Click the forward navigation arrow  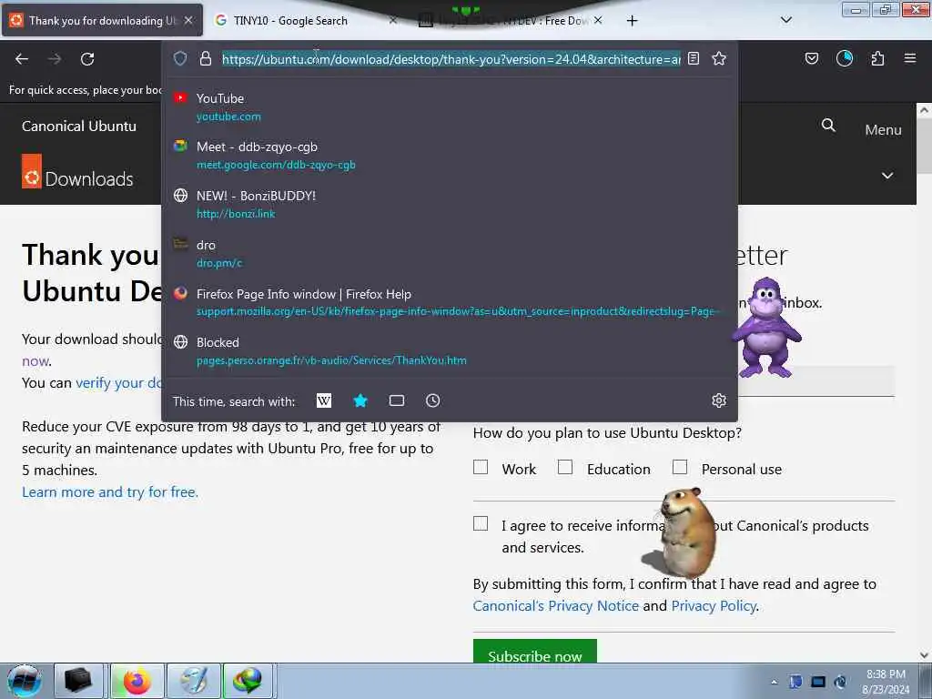pyautogui.click(x=54, y=59)
